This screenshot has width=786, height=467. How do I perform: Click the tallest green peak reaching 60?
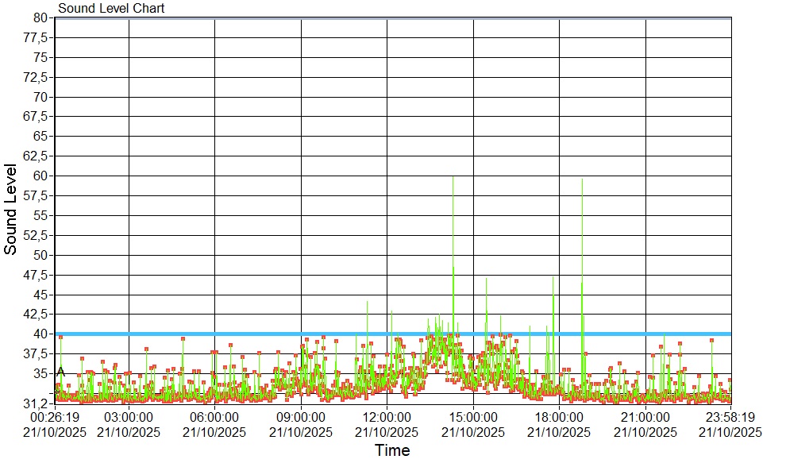pyautogui.click(x=453, y=179)
